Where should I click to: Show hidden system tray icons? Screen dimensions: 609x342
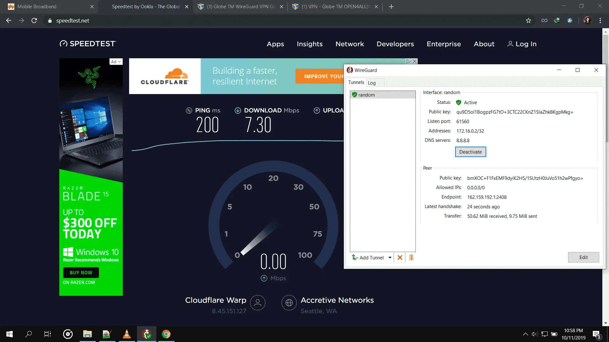coord(525,334)
